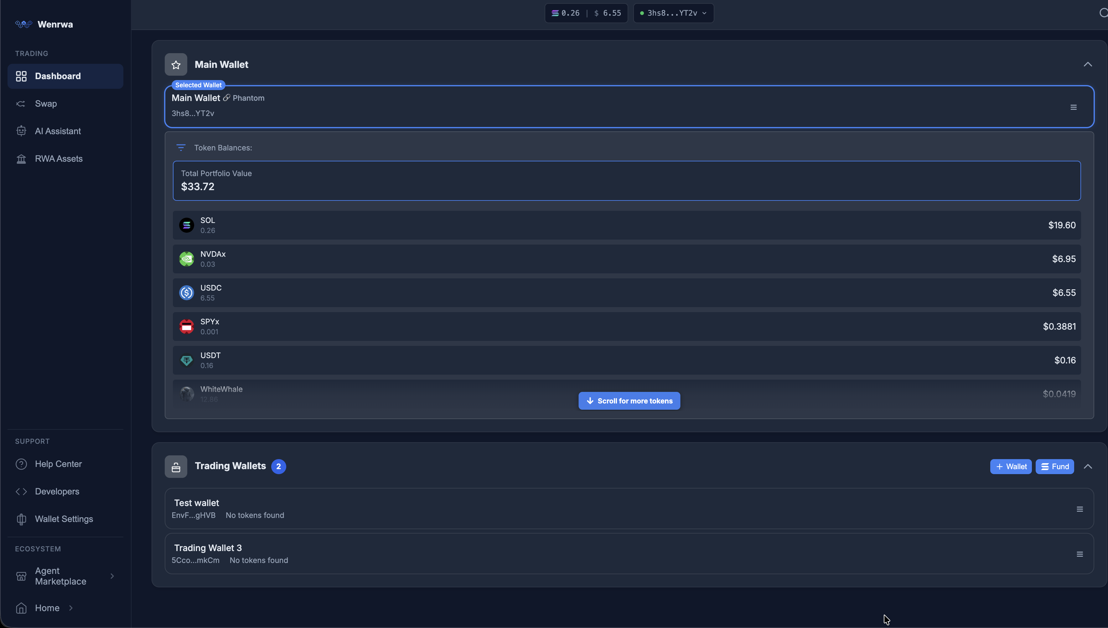The width and height of the screenshot is (1108, 628).
Task: Click the Trading Wallets count badge 2
Action: coord(278,467)
